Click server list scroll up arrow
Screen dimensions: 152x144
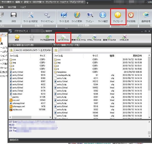(x=149, y=56)
